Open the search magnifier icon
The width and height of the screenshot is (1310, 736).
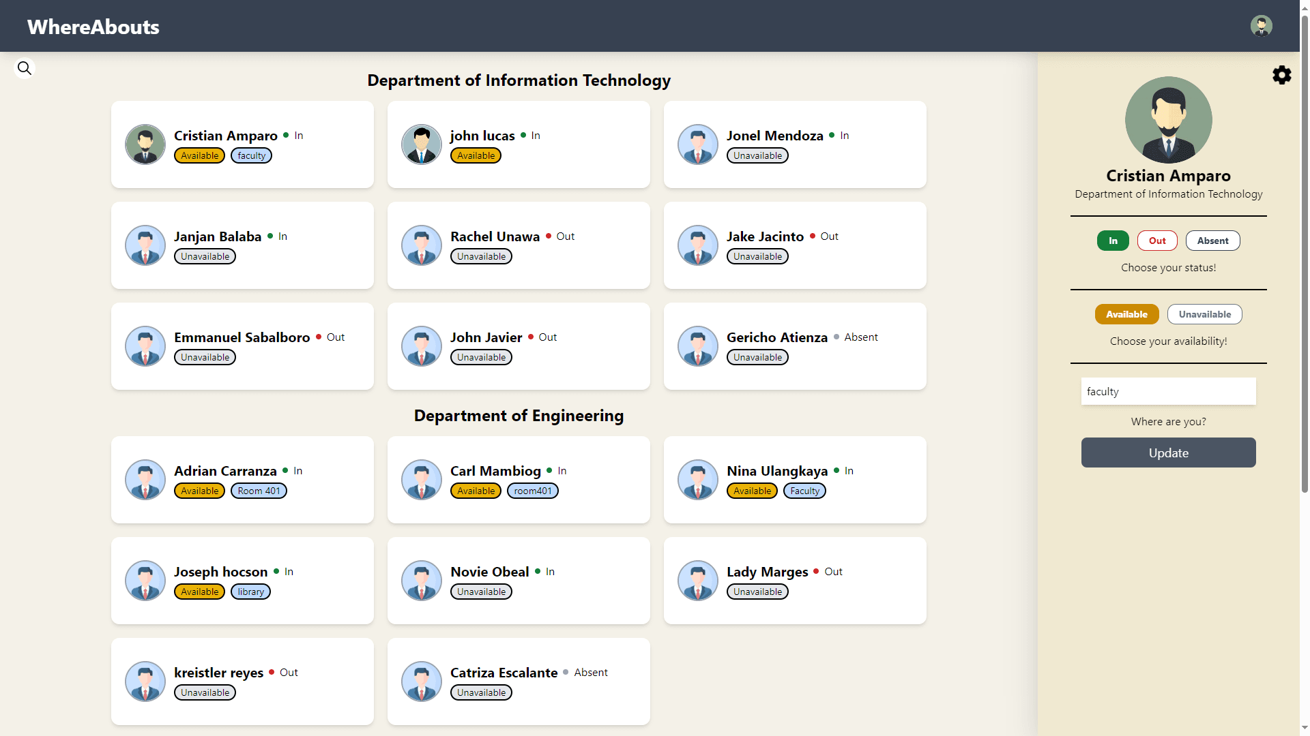coord(25,68)
